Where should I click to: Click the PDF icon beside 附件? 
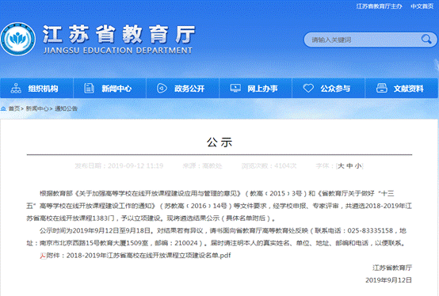click(43, 256)
